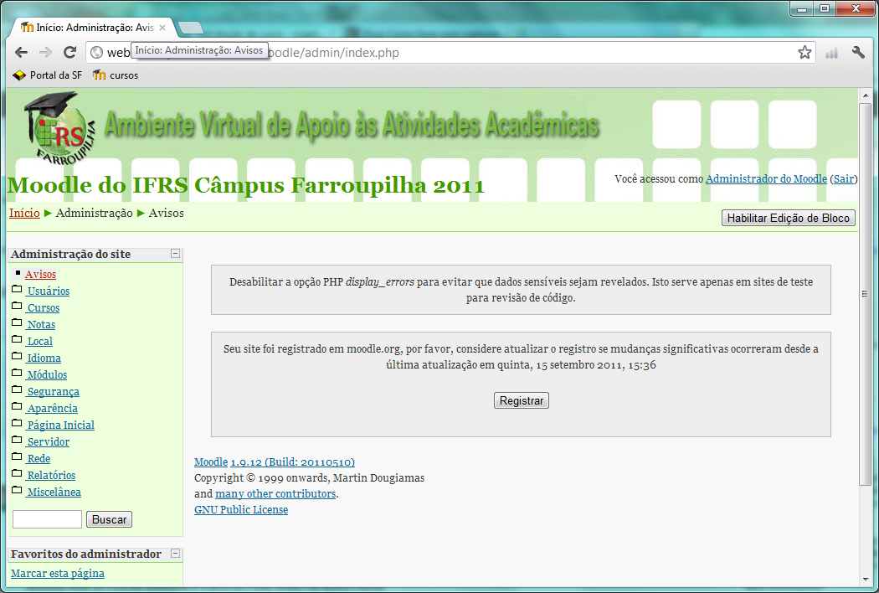The width and height of the screenshot is (879, 593).
Task: Open the GNU Public License link
Action: pyautogui.click(x=241, y=510)
